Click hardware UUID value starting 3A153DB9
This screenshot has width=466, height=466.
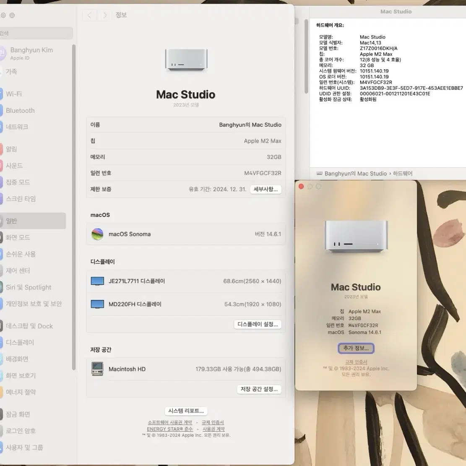[411, 88]
